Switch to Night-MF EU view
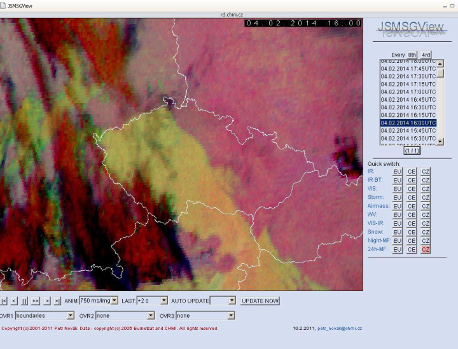This screenshot has height=349, width=458. click(x=397, y=241)
